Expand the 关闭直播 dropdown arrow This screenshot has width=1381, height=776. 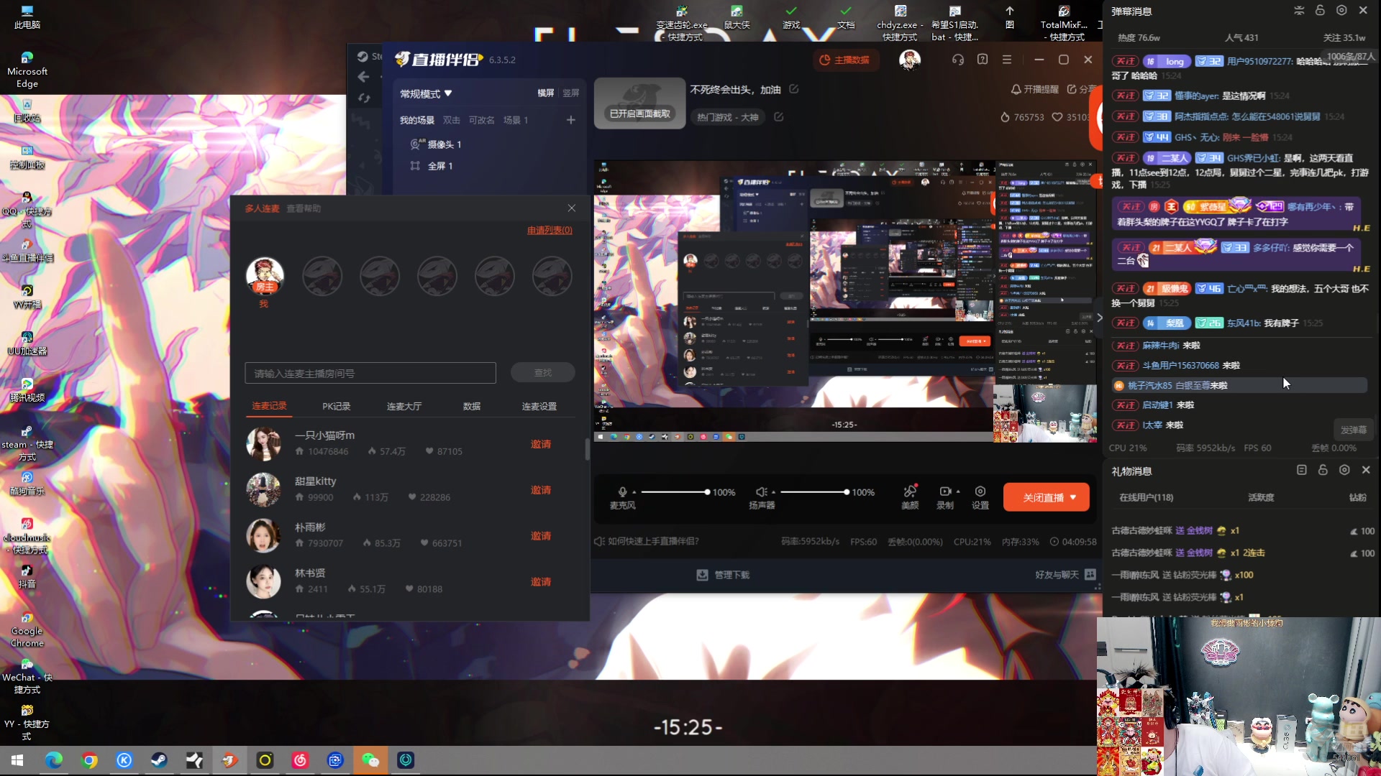(1074, 497)
